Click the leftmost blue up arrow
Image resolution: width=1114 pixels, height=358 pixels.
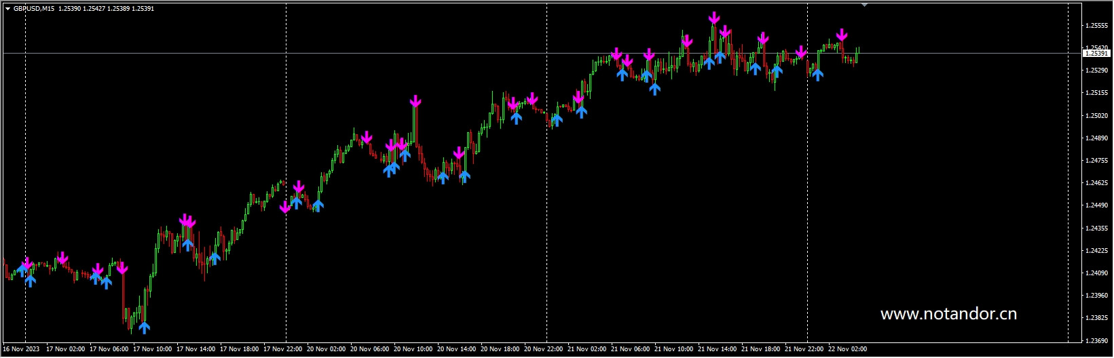22,269
